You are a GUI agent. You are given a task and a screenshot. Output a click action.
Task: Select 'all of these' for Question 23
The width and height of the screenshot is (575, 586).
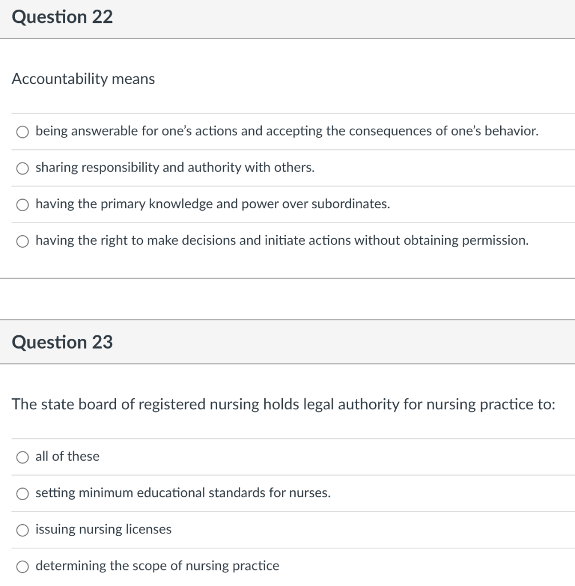(x=67, y=457)
